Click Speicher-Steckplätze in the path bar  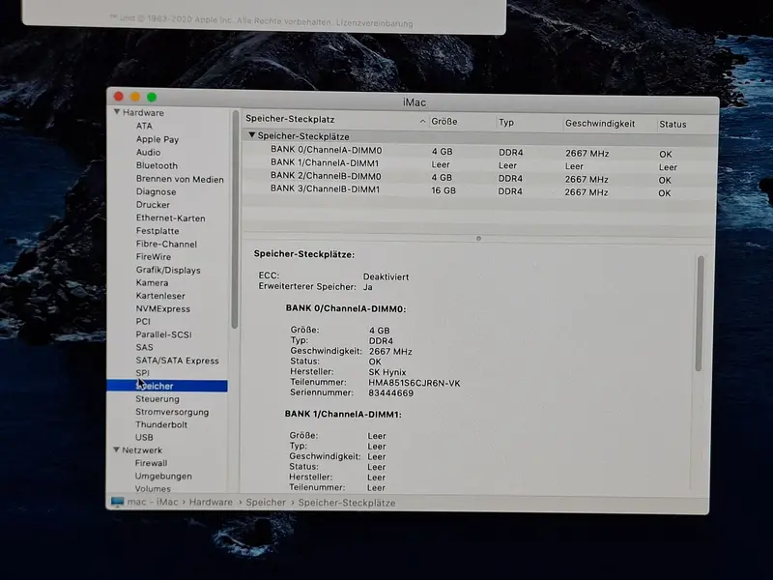(x=347, y=503)
